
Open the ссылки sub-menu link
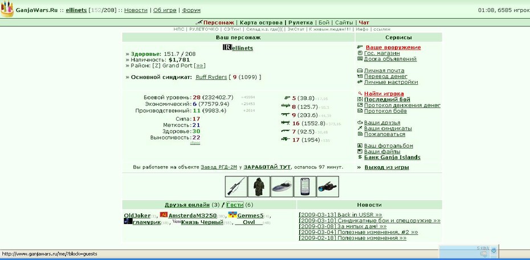tap(381, 30)
